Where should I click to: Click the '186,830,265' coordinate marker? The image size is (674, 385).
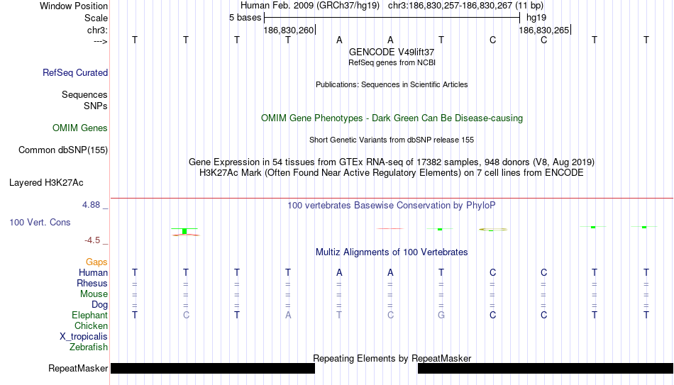tap(543, 30)
